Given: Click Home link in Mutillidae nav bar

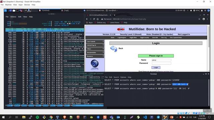Looking at the screenshot, I should pyautogui.click(x=113, y=38).
